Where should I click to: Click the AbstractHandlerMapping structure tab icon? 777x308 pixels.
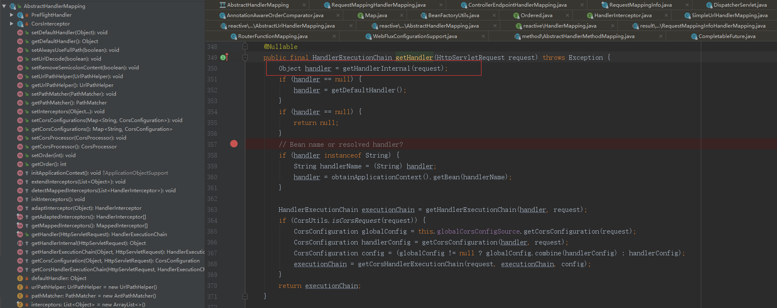point(223,5)
